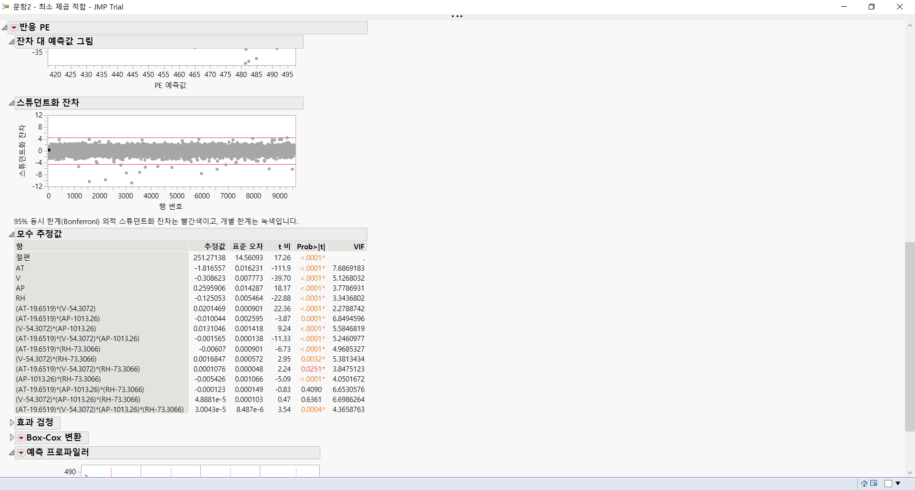This screenshot has width=915, height=490.
Task: Select the AT term row
Action: coord(20,268)
